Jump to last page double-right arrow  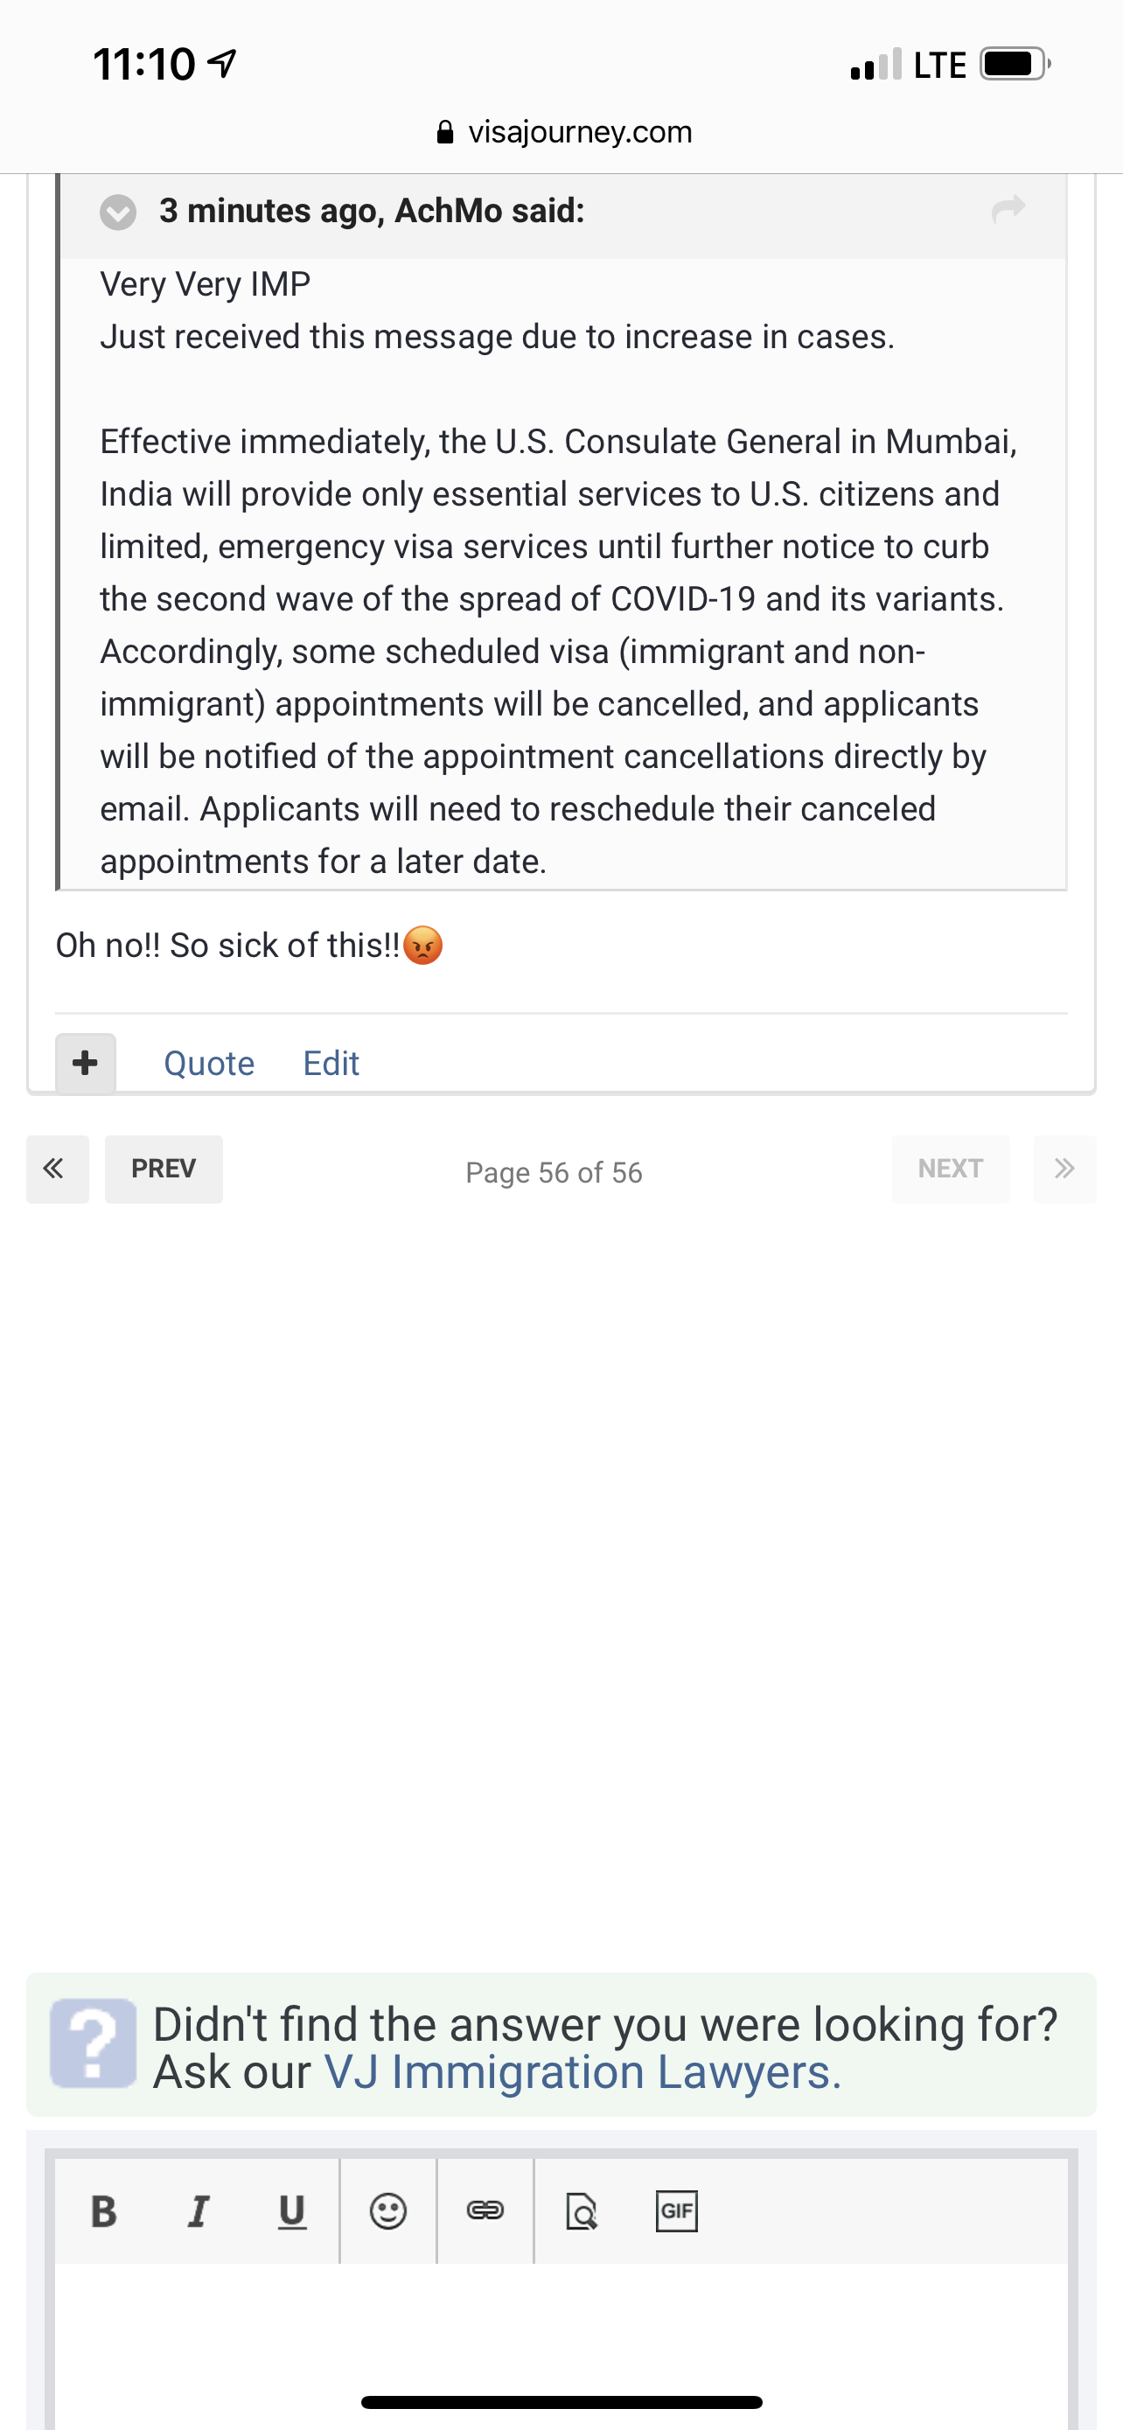pyautogui.click(x=1064, y=1170)
